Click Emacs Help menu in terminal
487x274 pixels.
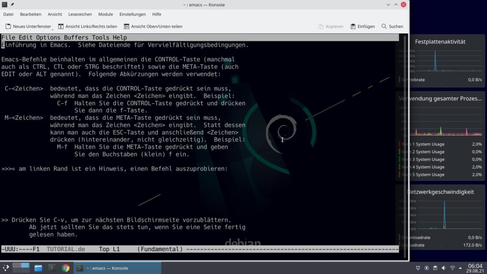[119, 38]
